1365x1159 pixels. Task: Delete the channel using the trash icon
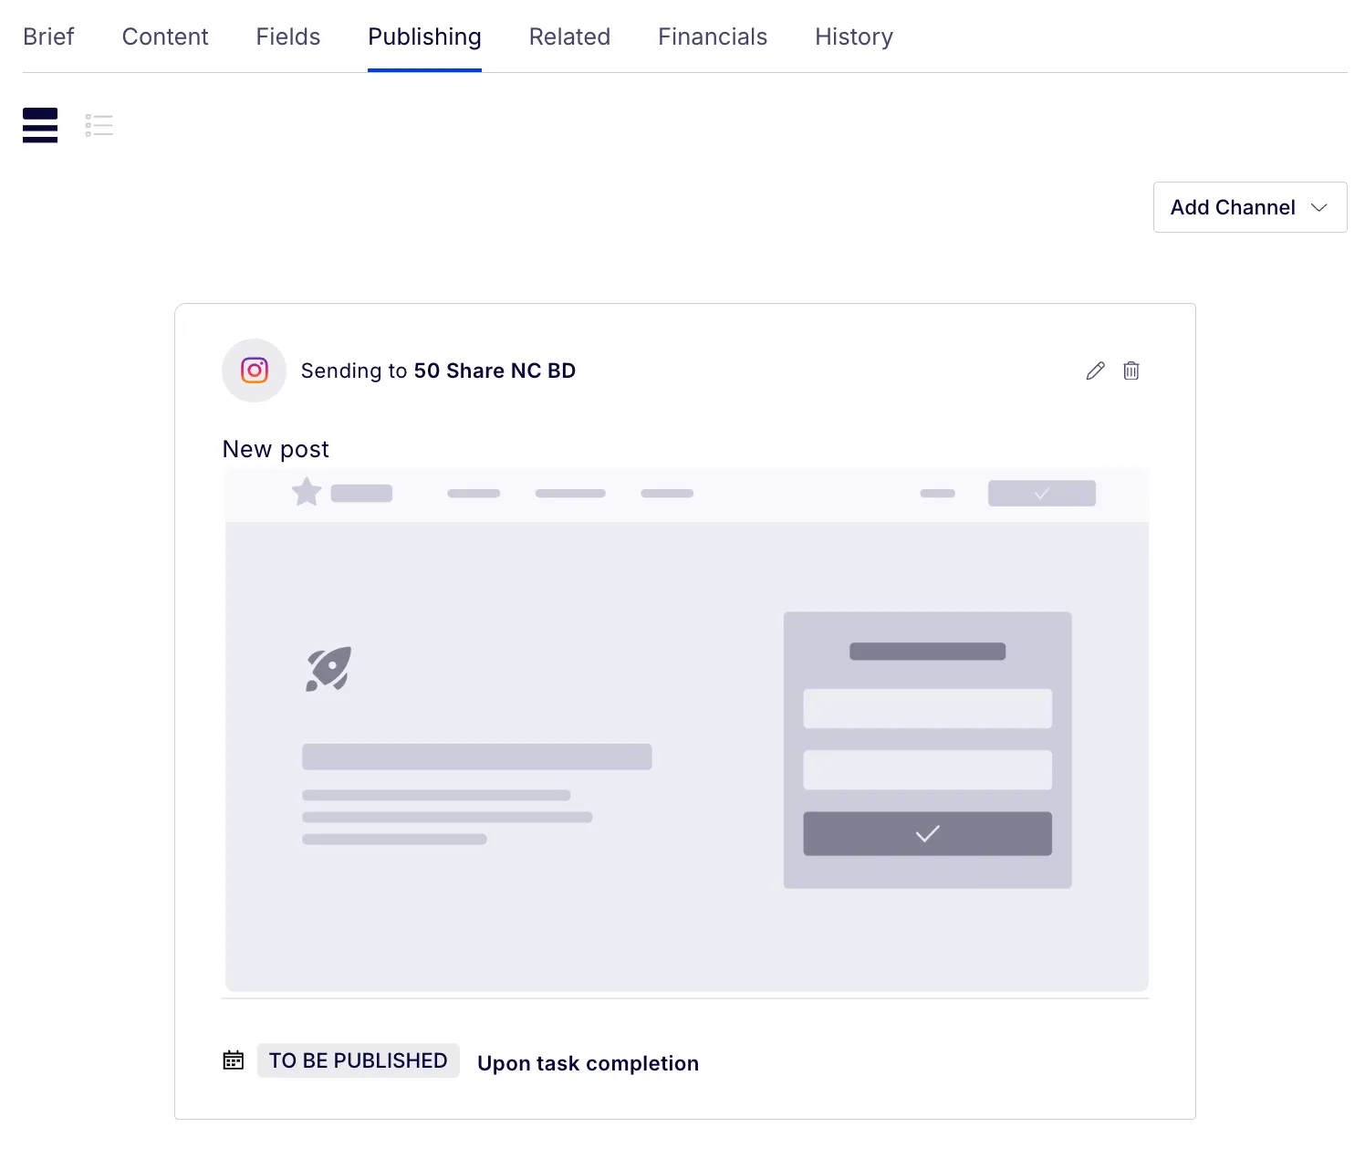tap(1131, 371)
